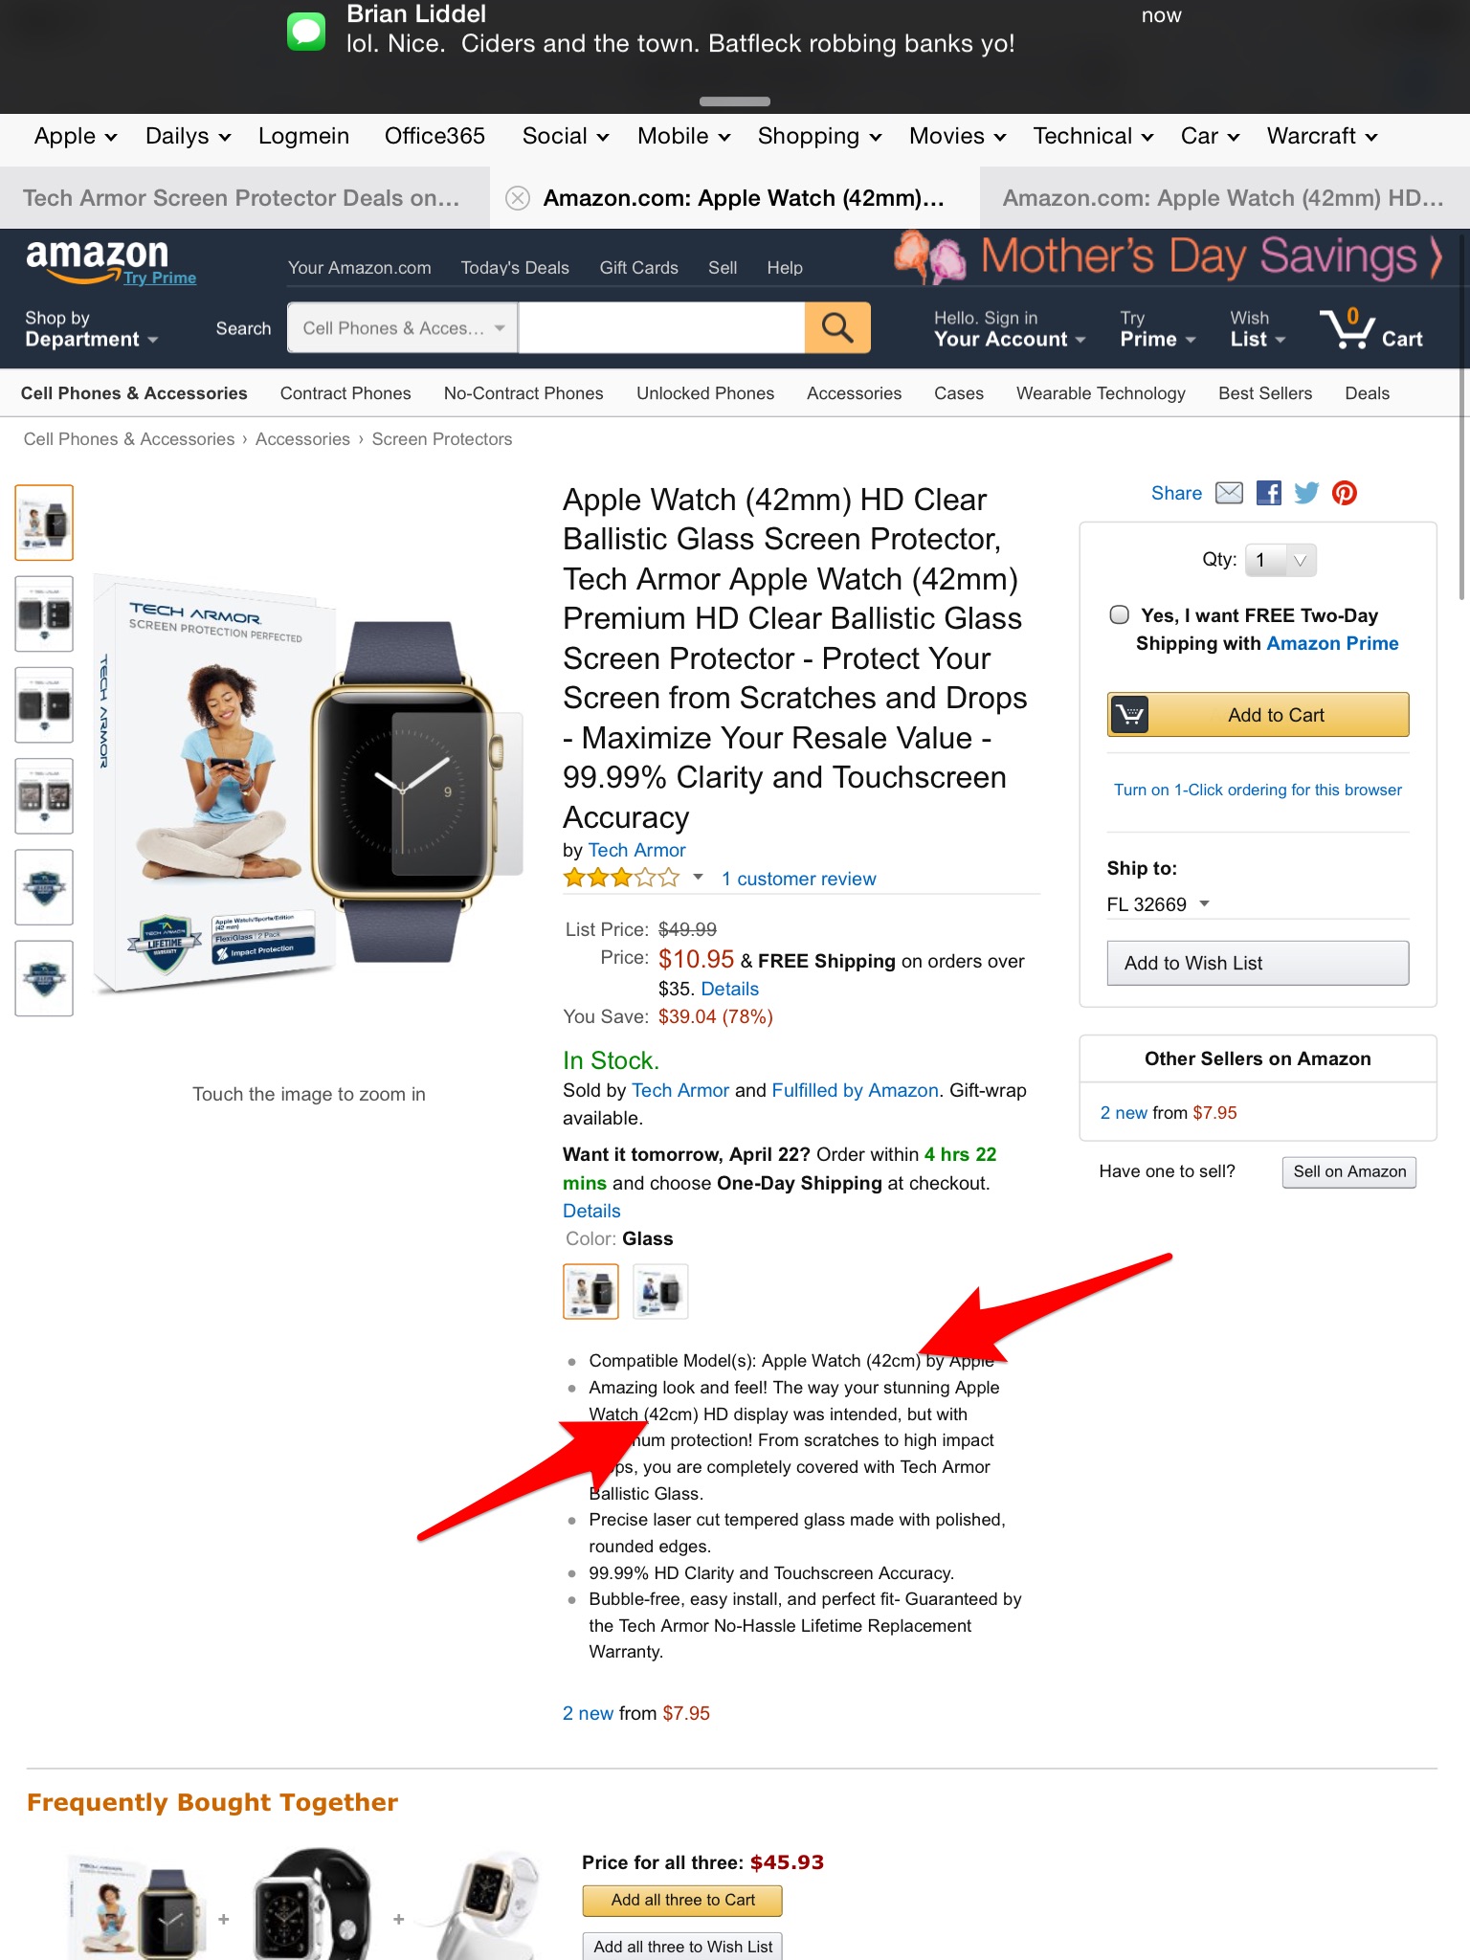
Task: Pin product on Pinterest
Action: coord(1345,493)
